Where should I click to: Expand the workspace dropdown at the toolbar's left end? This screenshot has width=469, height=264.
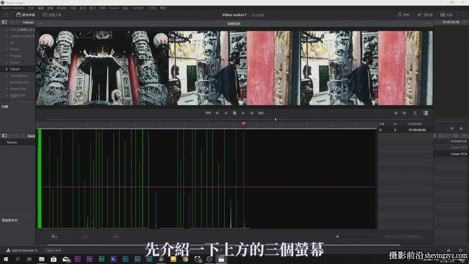click(6, 15)
